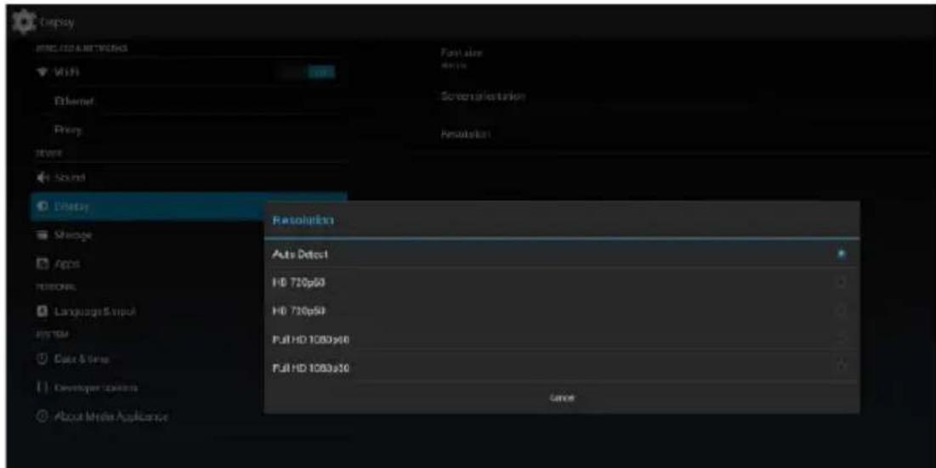Click the Display brightness icon in sidebar
936x468 pixels.
tap(42, 206)
